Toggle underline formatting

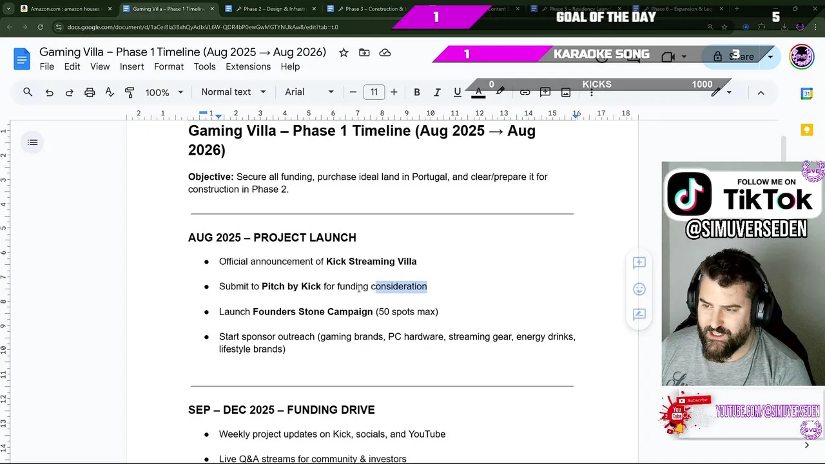click(x=457, y=92)
